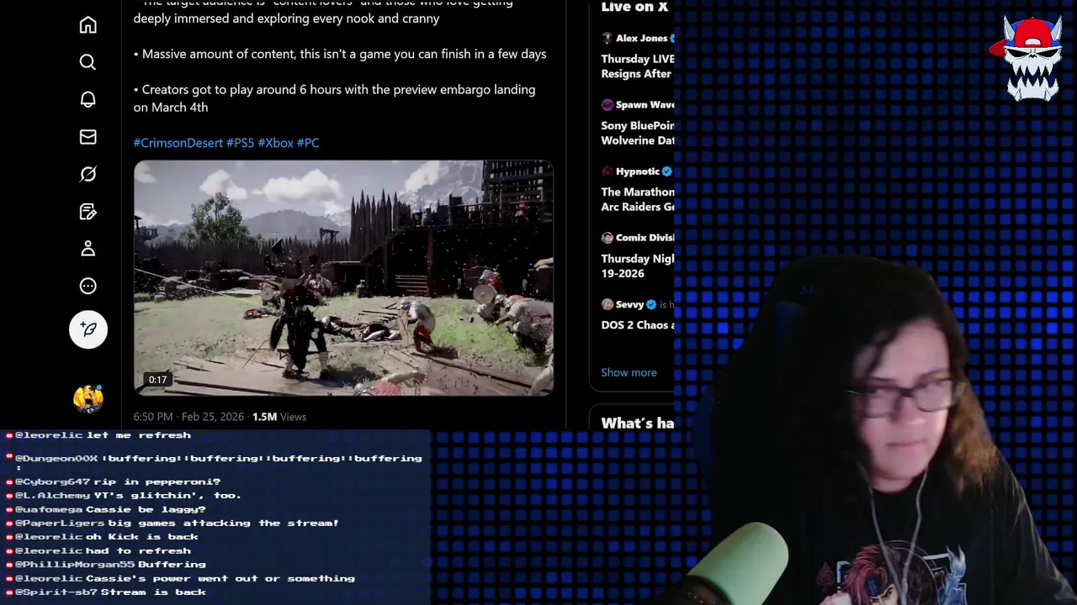Click the 6:50 PM Feb 25, 2026 timestamp
The image size is (1077, 605).
point(188,417)
